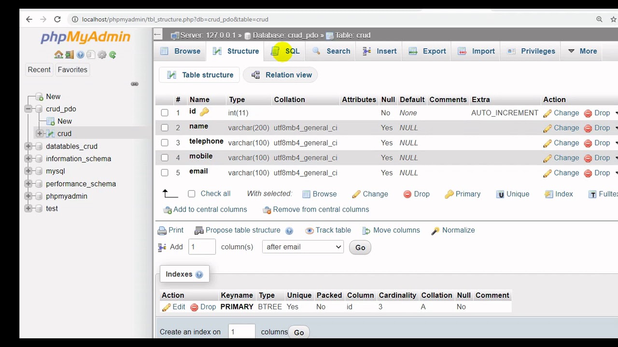The width and height of the screenshot is (618, 347).
Task: Click Unique option in With selected
Action: tap(513, 194)
